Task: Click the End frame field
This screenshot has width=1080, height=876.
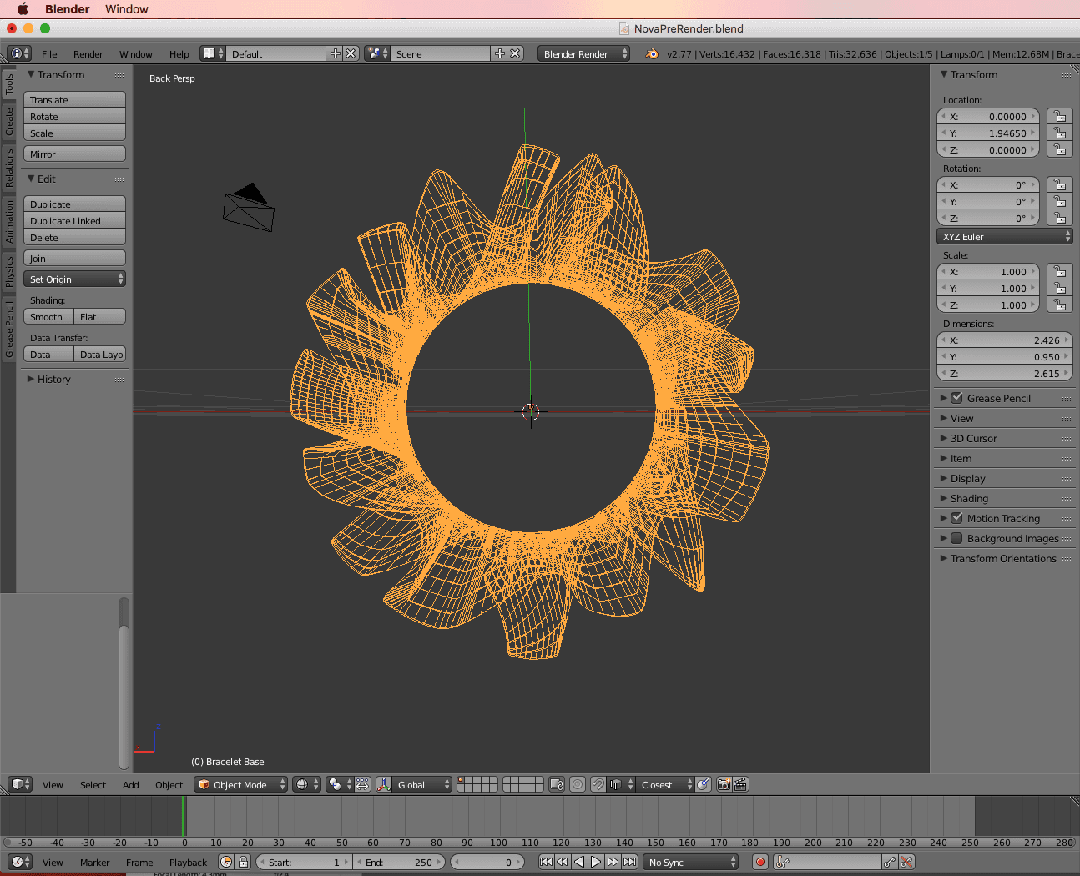Action: (x=400, y=862)
